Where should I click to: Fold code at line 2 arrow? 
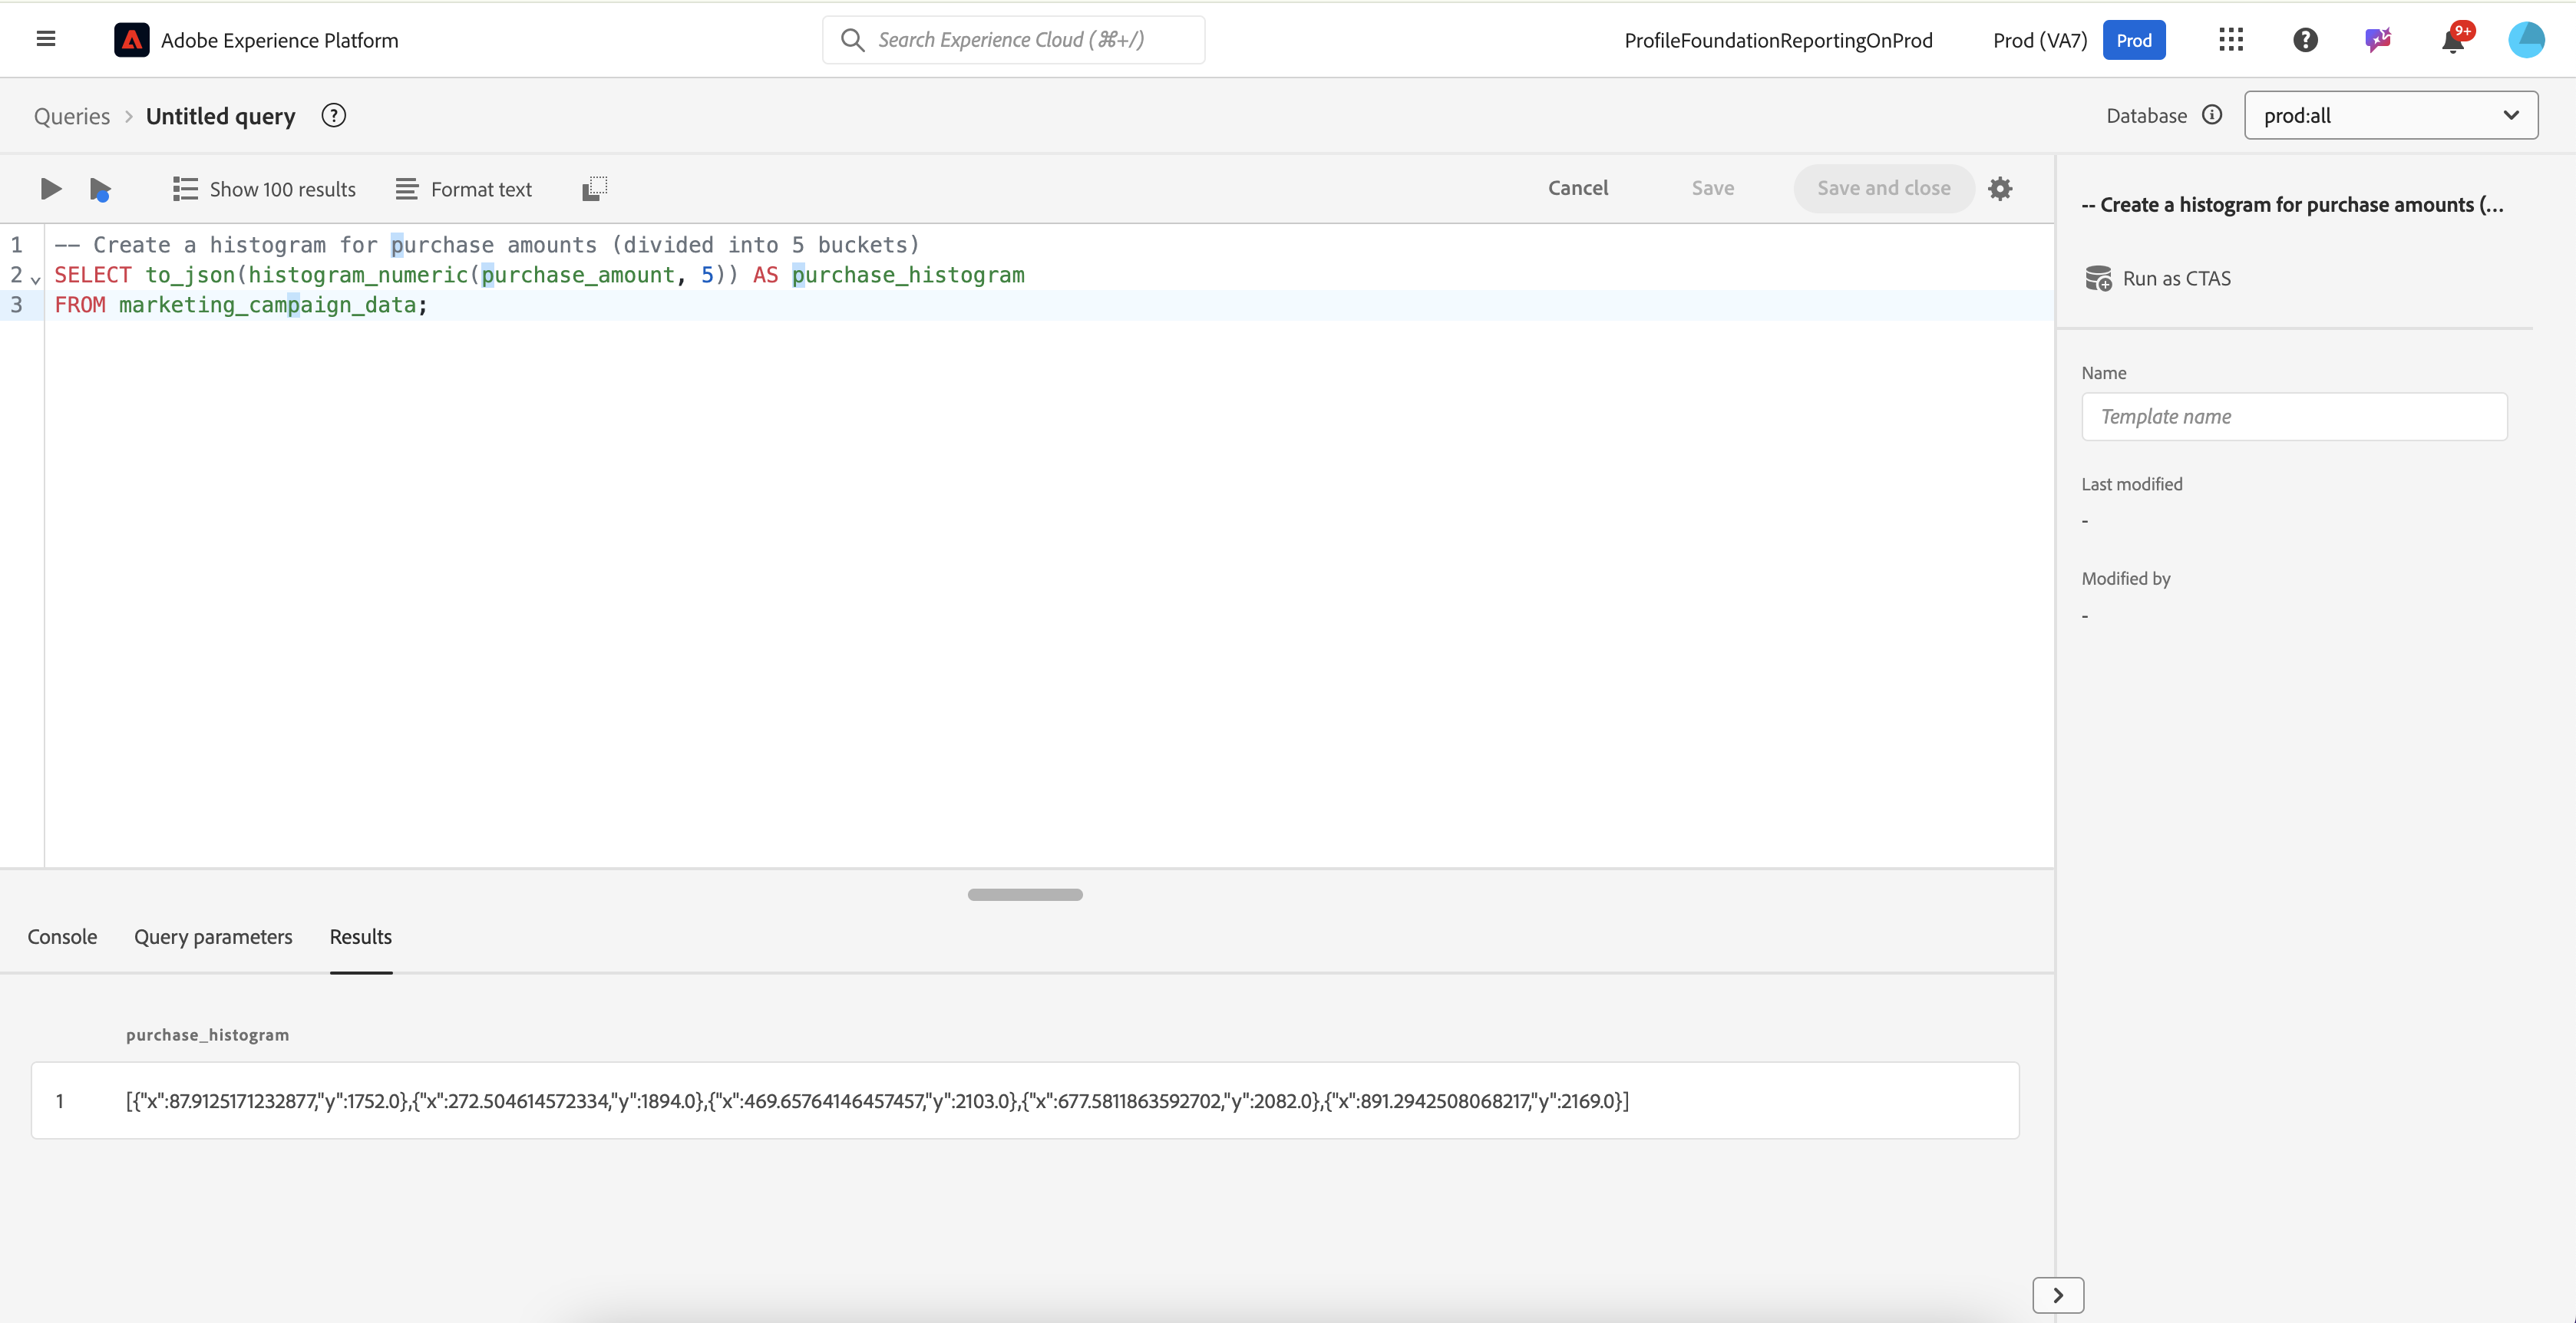coord(36,279)
